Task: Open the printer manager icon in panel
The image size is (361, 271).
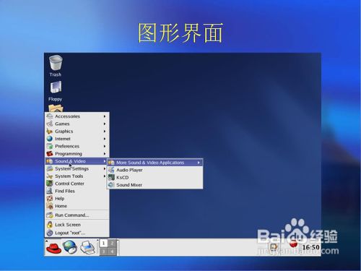Action: pyautogui.click(x=87, y=248)
